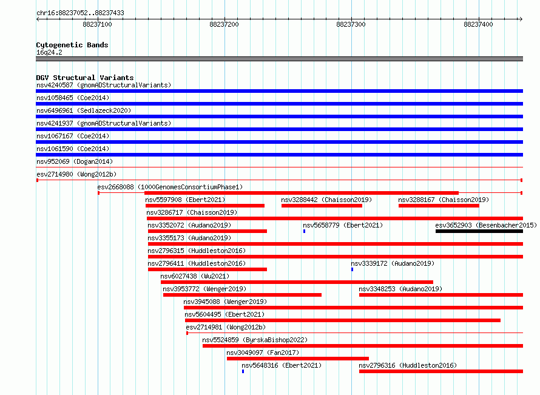Open variant nsv4241937 (gnomADStructuralVariants)
540x395 pixels.
(x=104, y=123)
